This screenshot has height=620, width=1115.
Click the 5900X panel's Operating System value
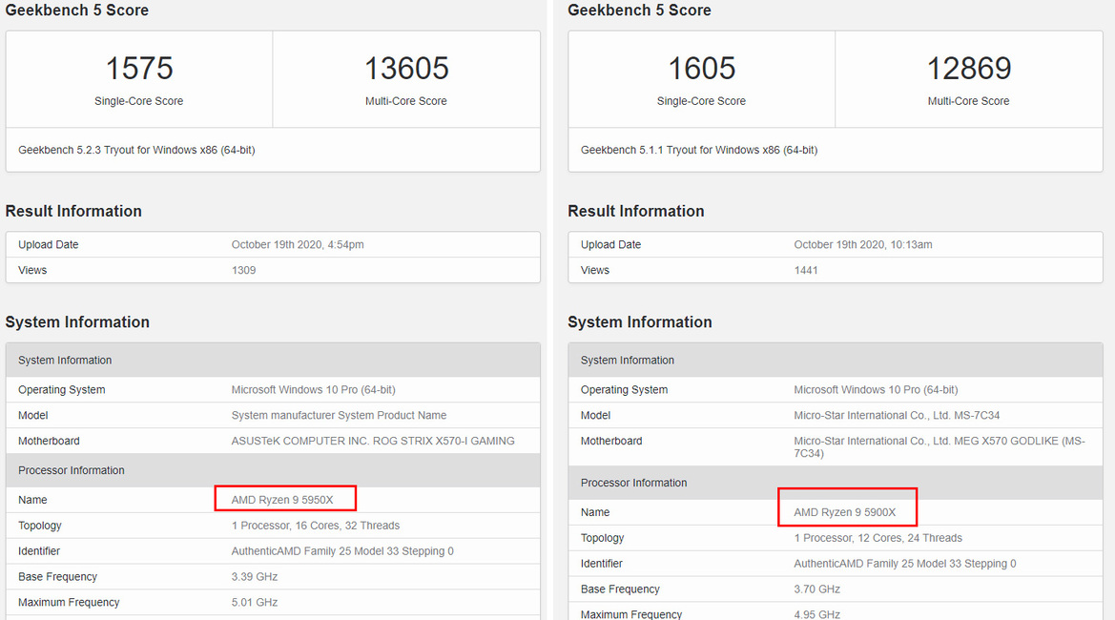click(x=876, y=389)
